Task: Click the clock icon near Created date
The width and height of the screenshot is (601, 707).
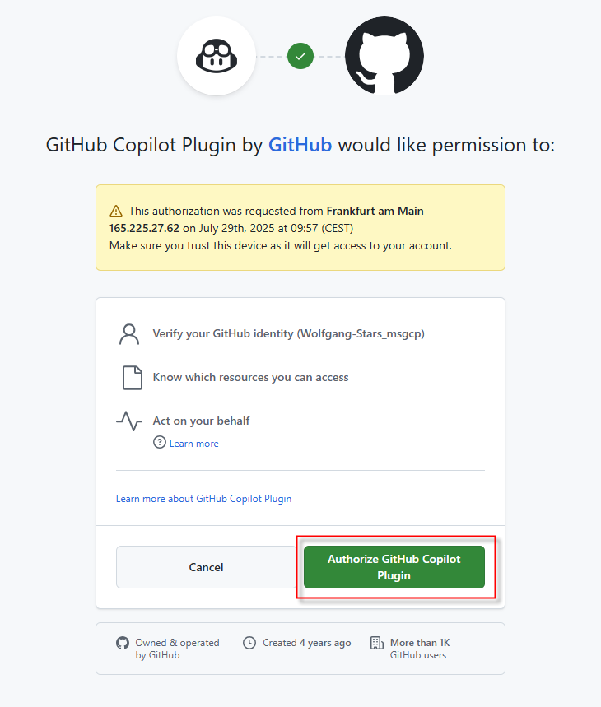Action: point(249,643)
